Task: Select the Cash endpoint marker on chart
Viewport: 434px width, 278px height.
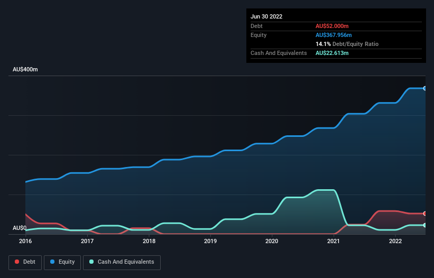Action: point(425,225)
